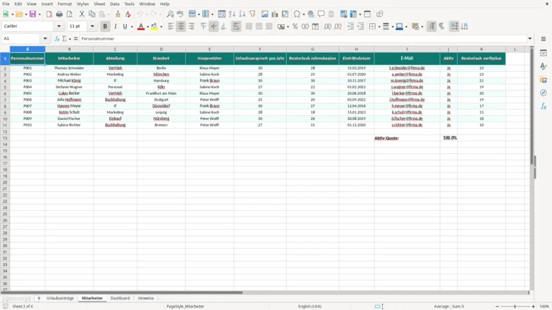This screenshot has width=552, height=310.
Task: Insert image icon
Action: 265,14
